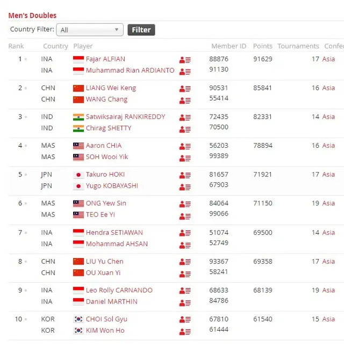Click India flag next to Chirag SHETTY
This screenshot has height=344, width=344.
[78, 128]
